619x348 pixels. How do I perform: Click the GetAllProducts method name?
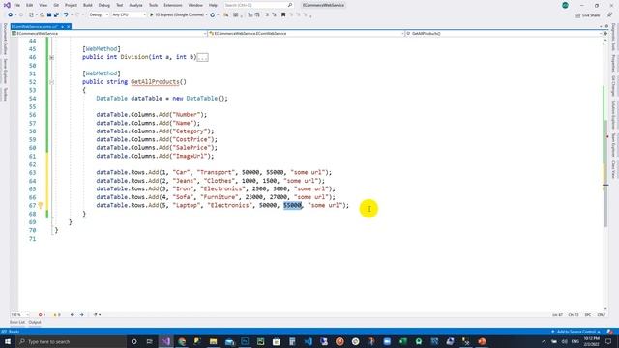click(155, 81)
